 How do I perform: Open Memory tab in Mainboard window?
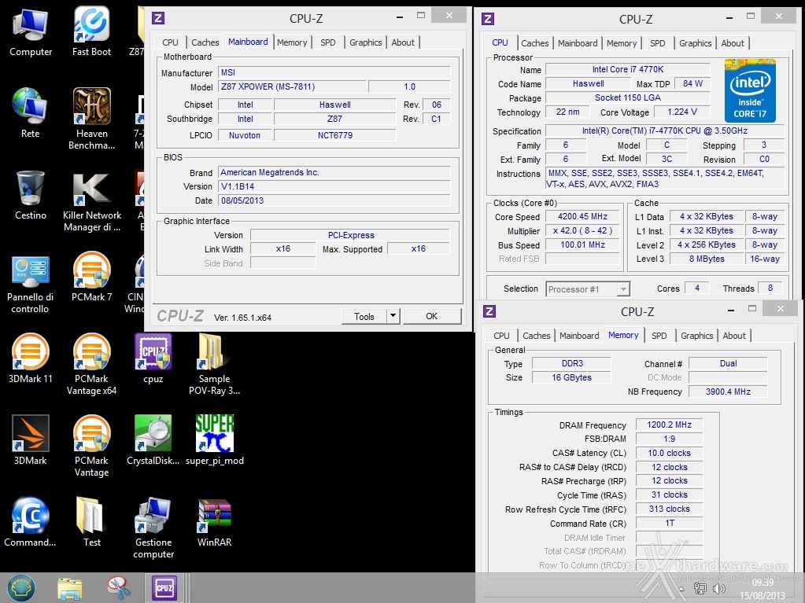[x=292, y=42]
